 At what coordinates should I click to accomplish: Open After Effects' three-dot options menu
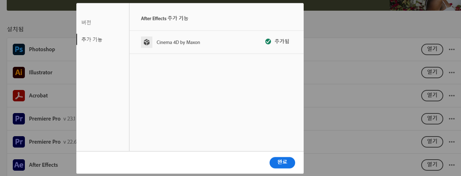coord(452,165)
